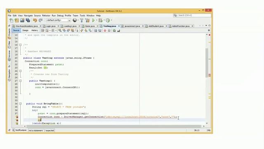
Task: Click the Shift Line Right icon
Action: point(100,31)
